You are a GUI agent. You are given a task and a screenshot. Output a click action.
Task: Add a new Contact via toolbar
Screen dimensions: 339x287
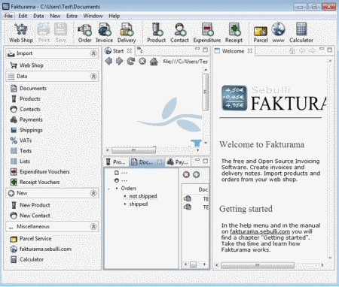(x=179, y=33)
